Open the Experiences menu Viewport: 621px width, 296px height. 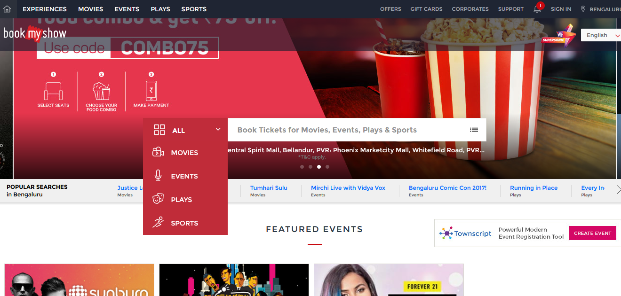45,9
